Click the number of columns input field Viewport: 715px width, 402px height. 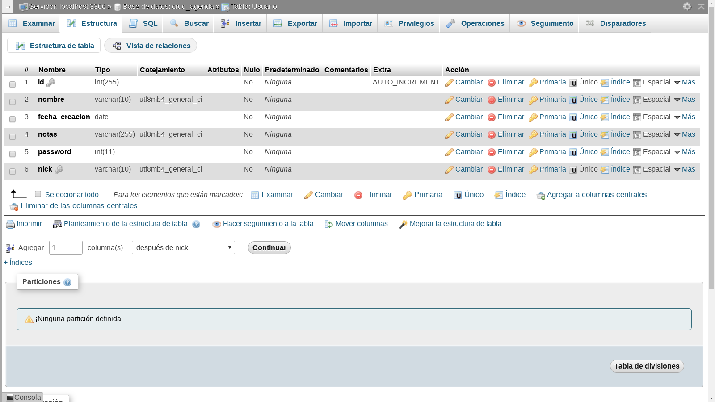point(66,247)
